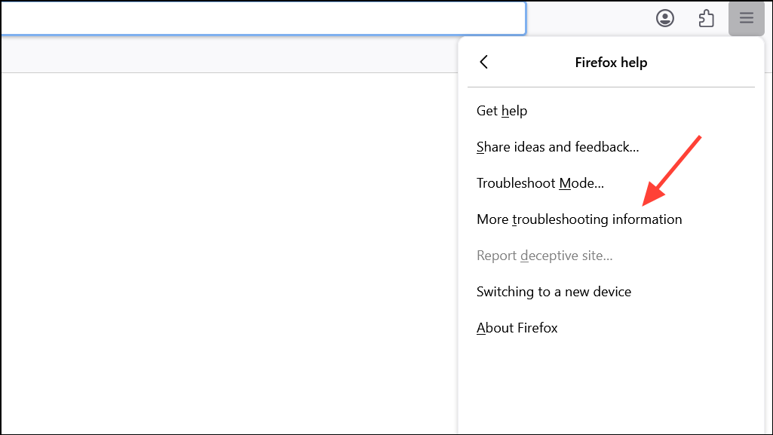Open Get help menu item

[502, 111]
